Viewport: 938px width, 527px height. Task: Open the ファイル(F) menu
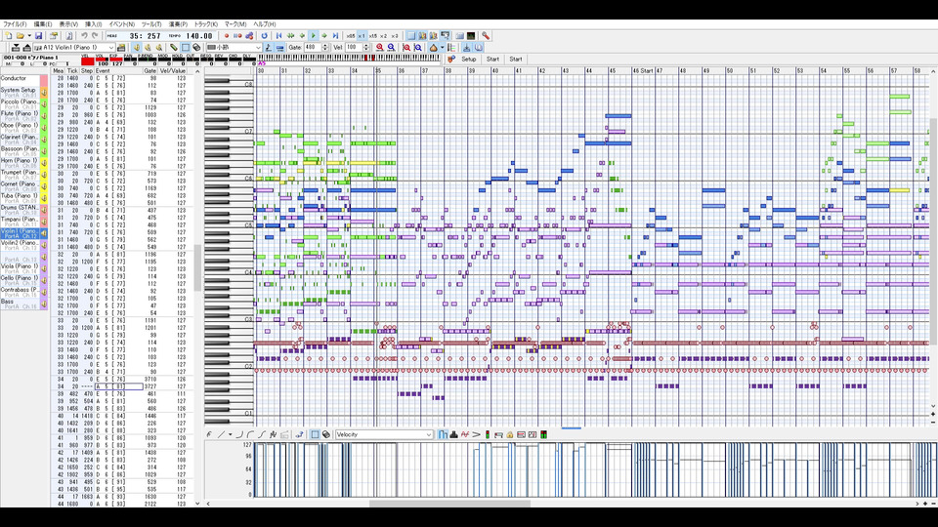(x=15, y=24)
